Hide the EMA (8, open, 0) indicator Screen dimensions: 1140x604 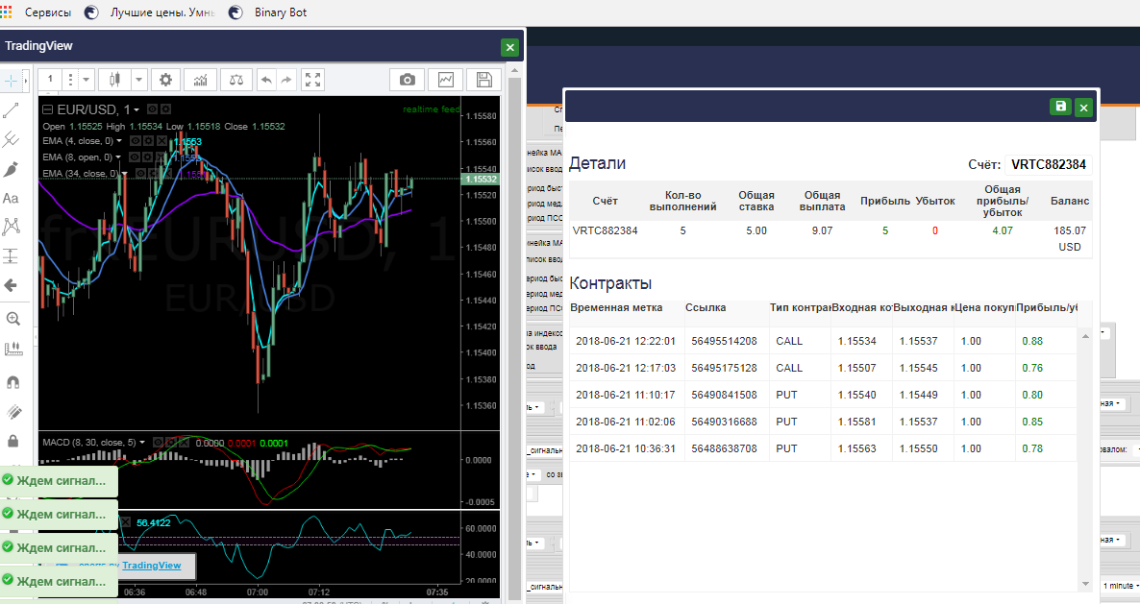(135, 157)
